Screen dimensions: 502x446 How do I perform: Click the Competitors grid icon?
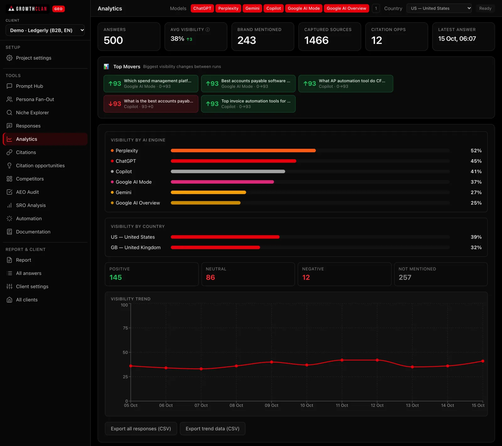9,179
